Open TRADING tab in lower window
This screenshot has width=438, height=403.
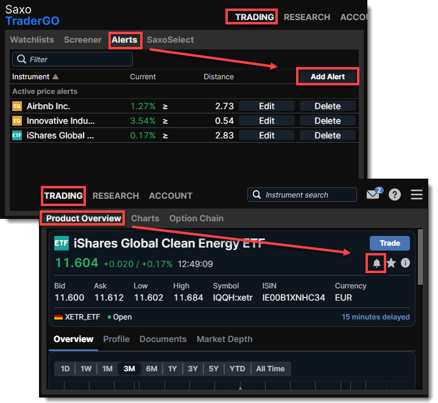coord(63,196)
